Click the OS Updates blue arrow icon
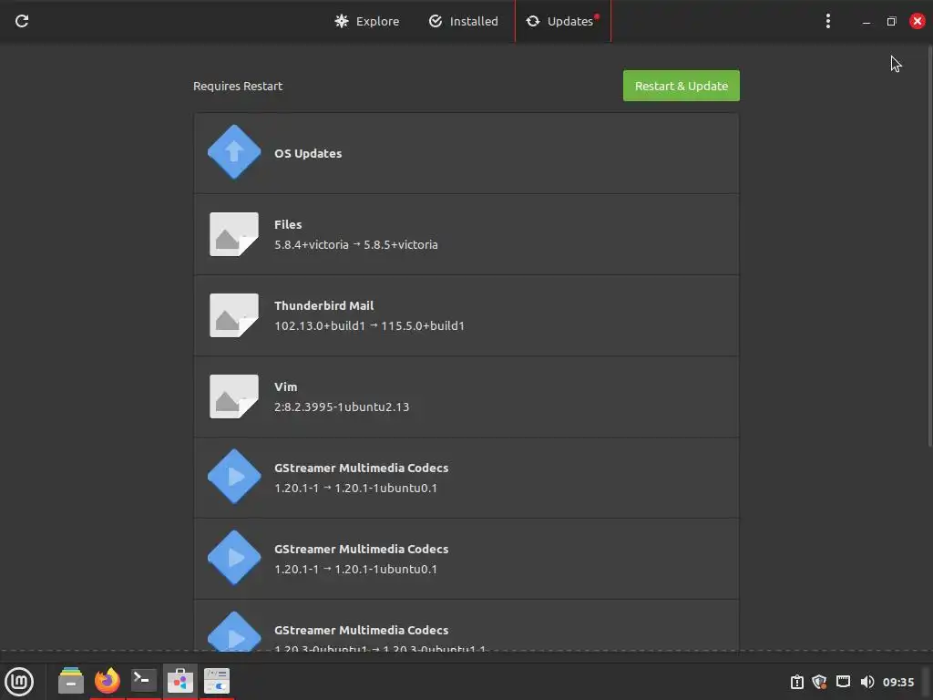The image size is (933, 700). tap(234, 152)
